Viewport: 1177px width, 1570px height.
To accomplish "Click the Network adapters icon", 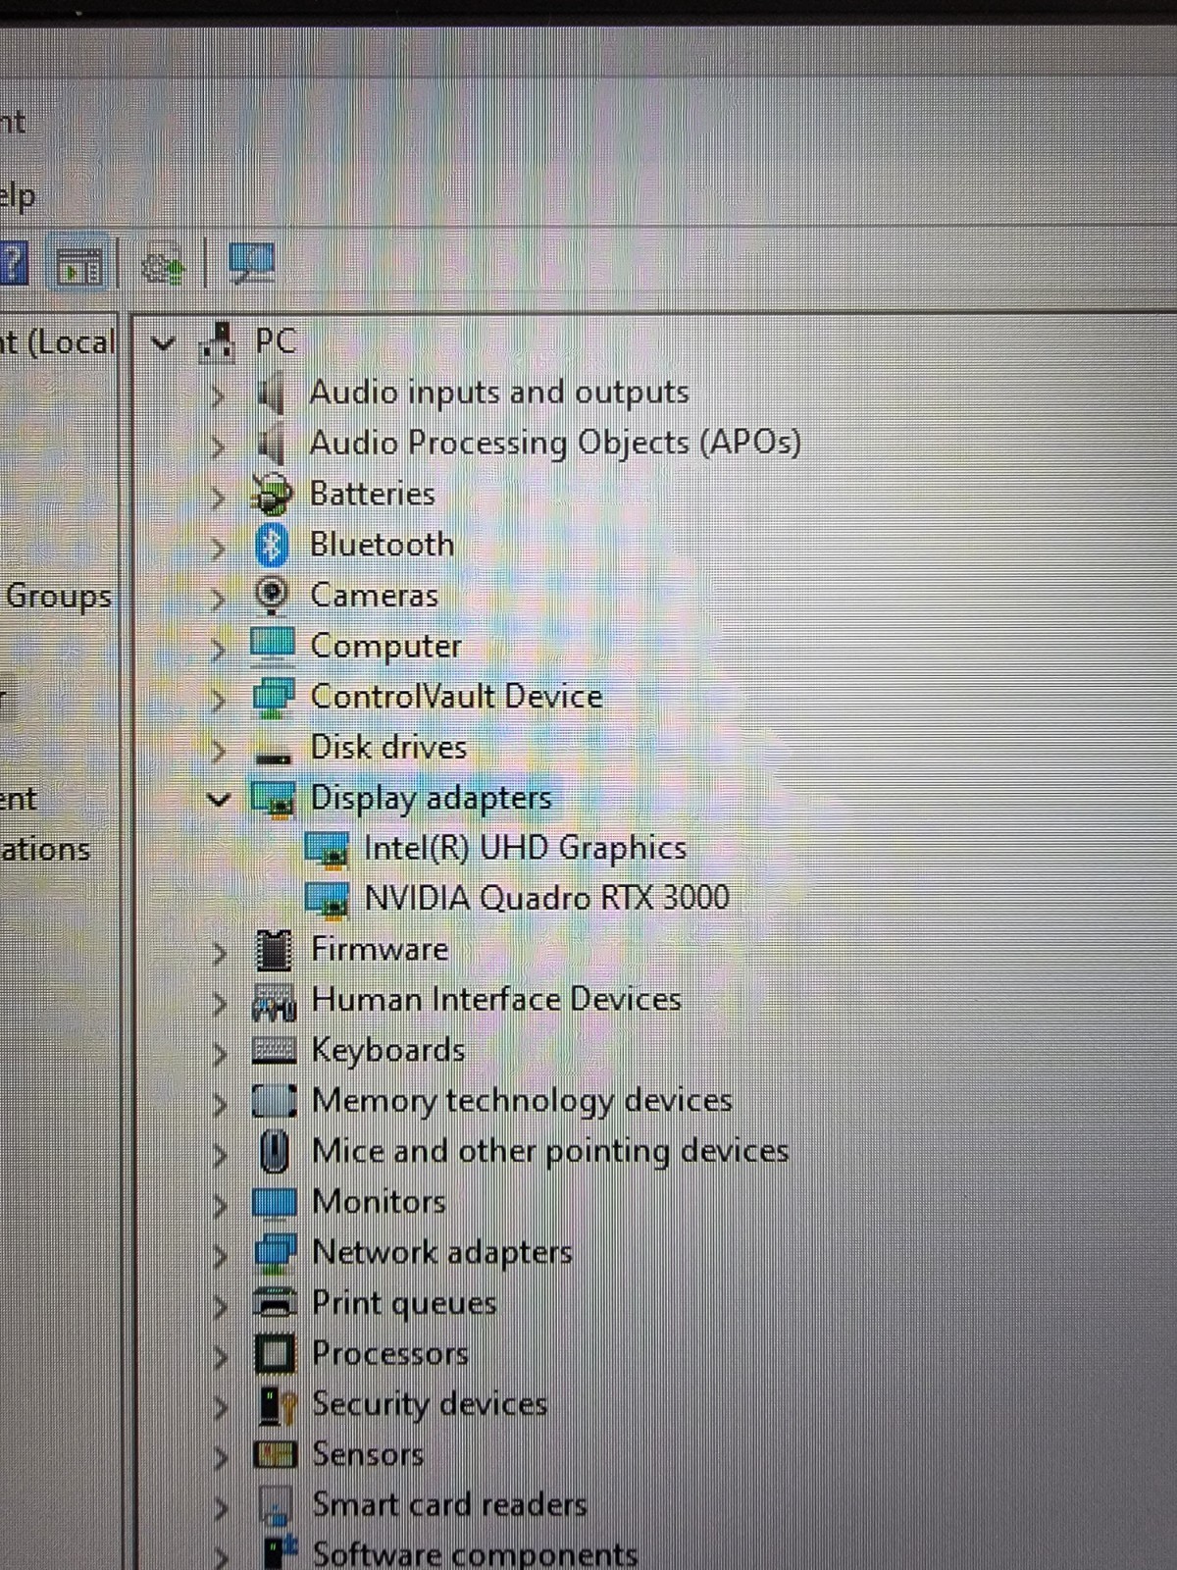I will tap(275, 1253).
